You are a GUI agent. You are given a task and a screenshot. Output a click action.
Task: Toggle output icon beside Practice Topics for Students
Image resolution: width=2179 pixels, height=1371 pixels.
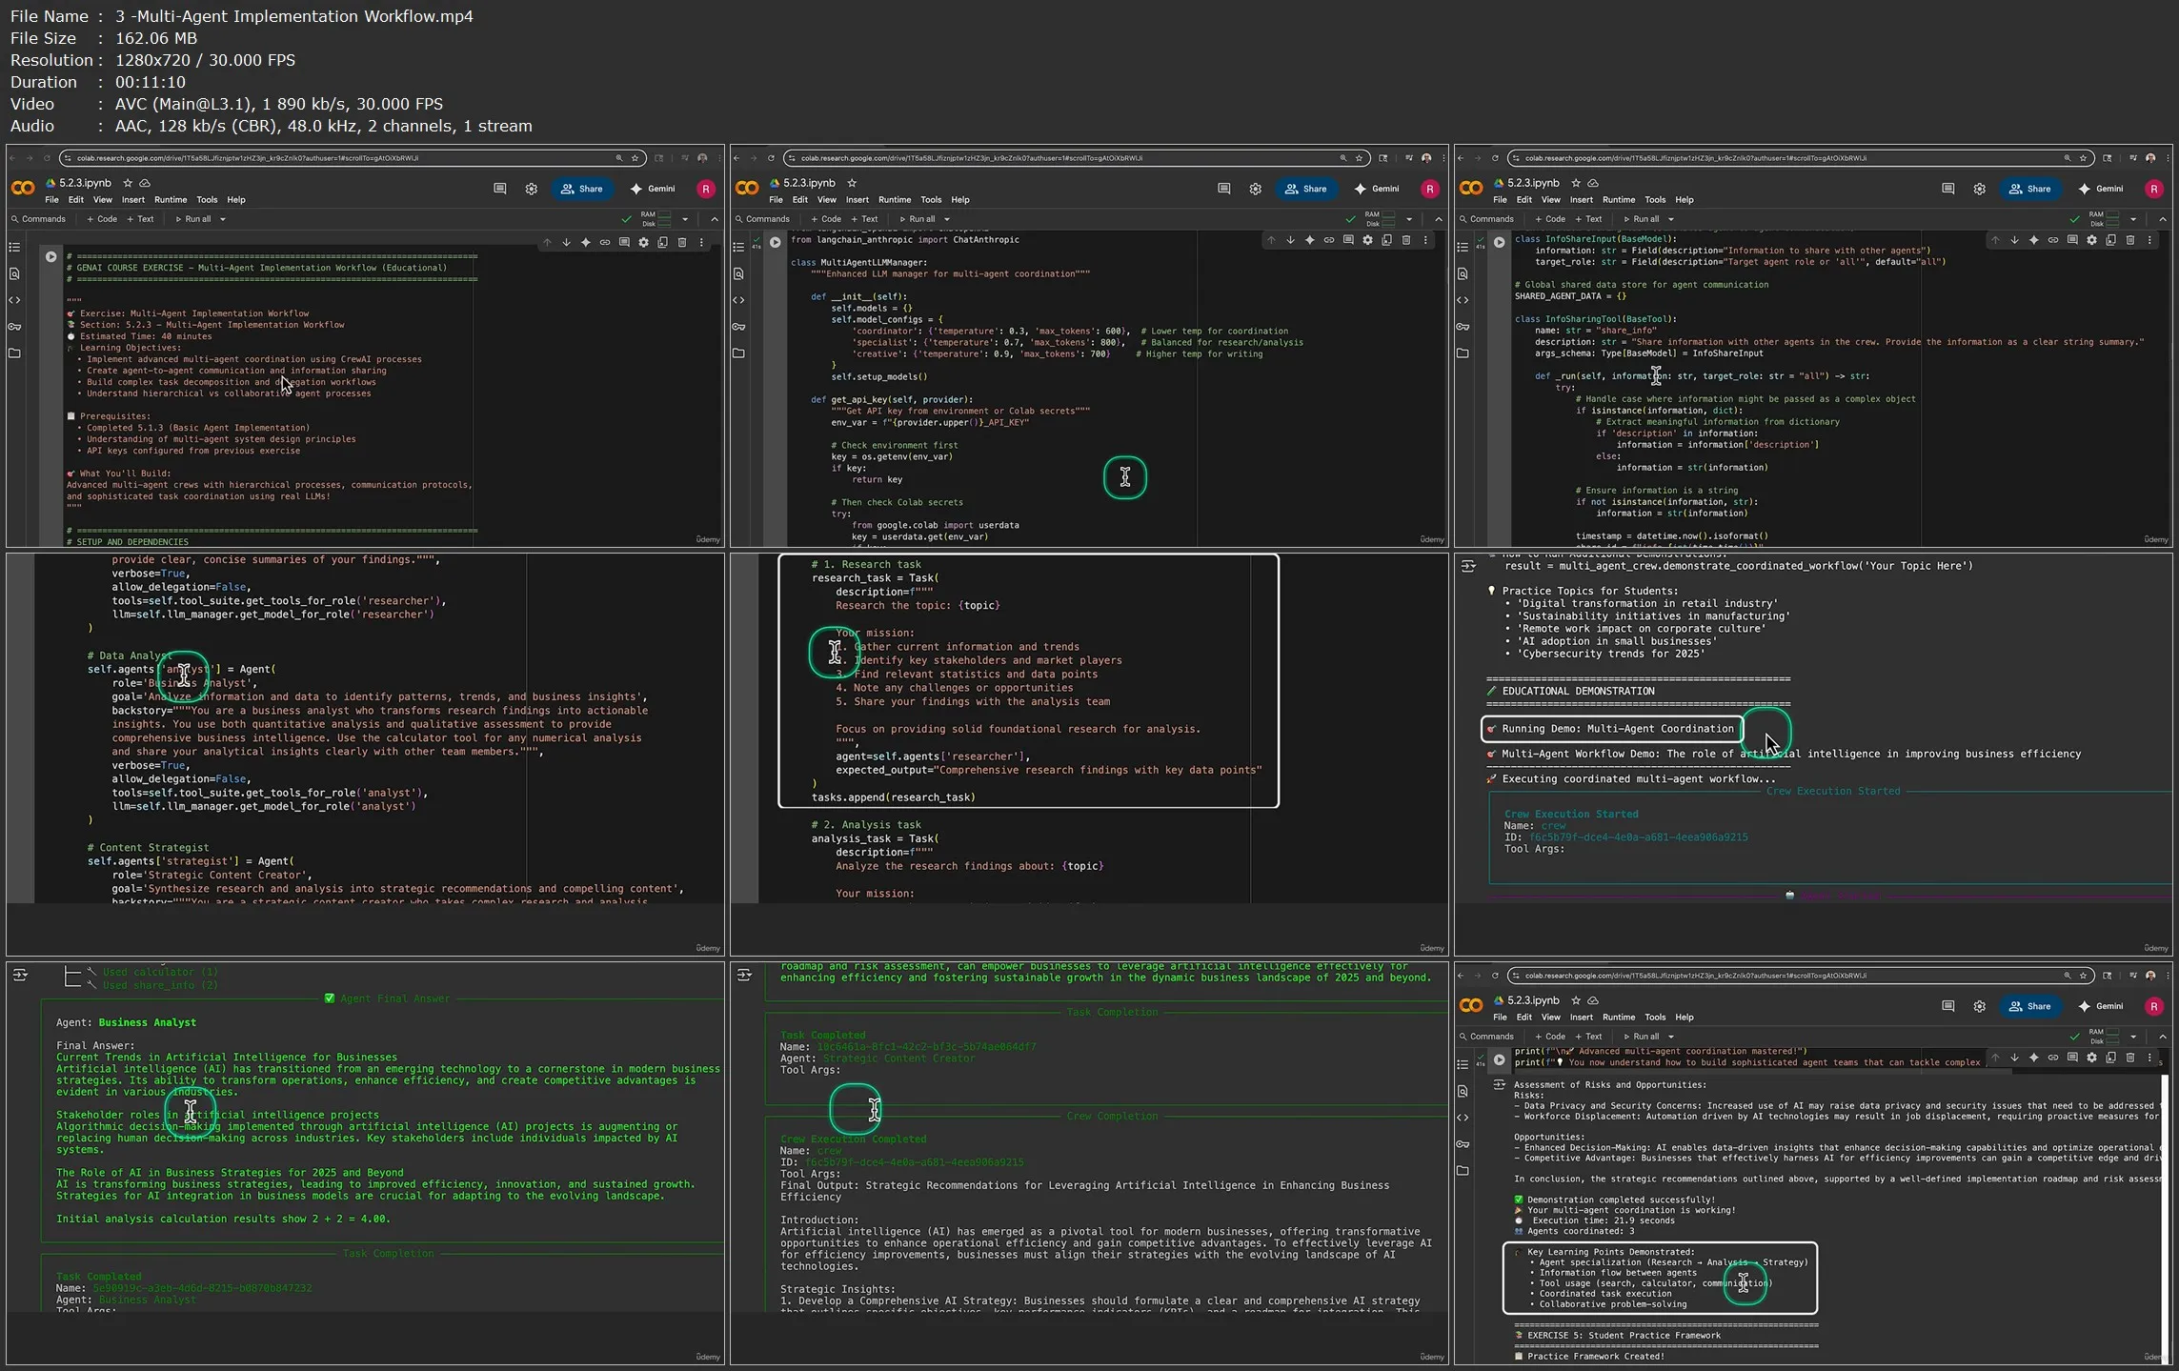coord(1468,566)
